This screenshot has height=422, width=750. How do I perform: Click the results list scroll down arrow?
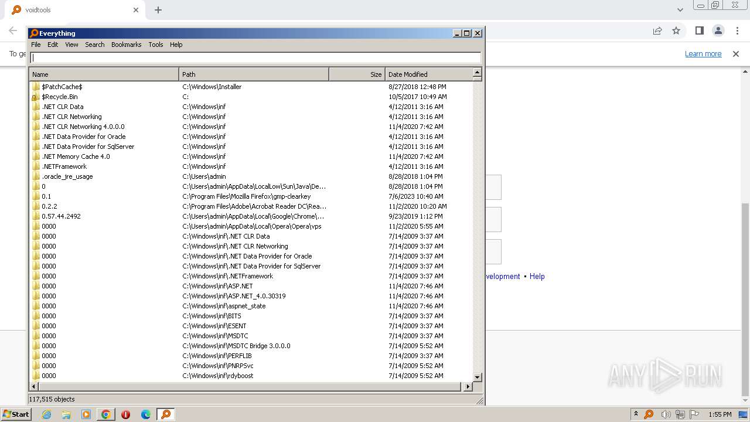tap(477, 377)
